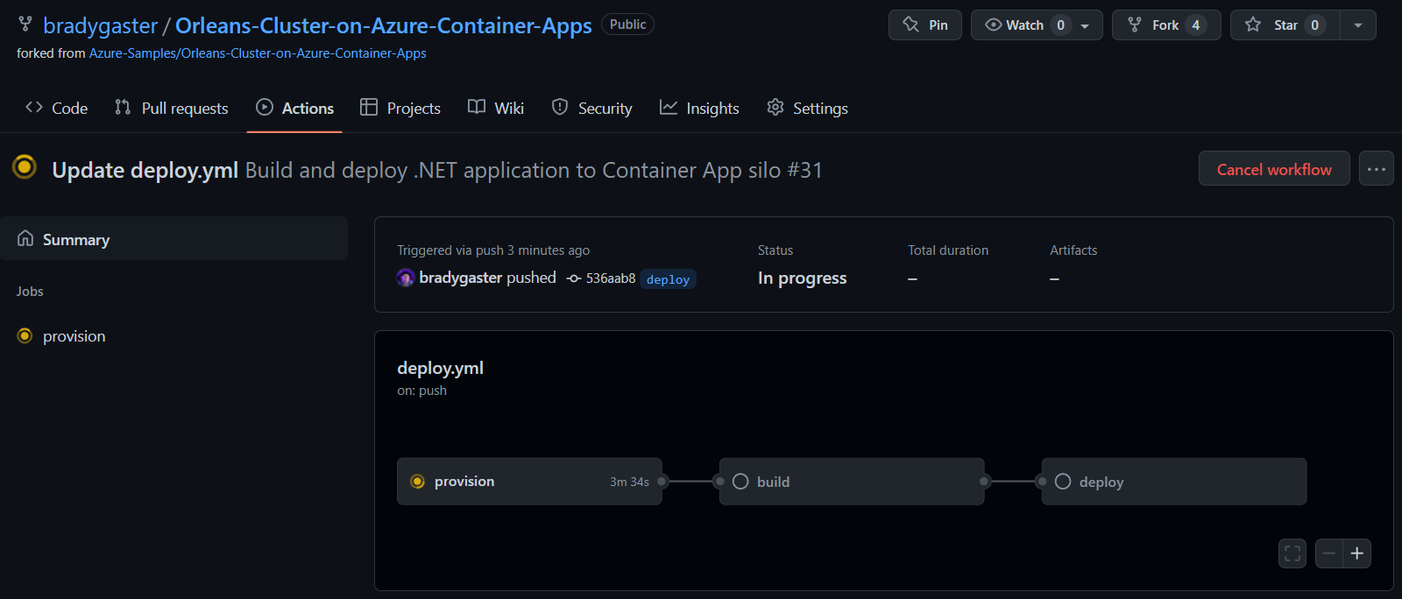Click the code brackets icon on Code tab
The image size is (1402, 599).
coord(34,107)
